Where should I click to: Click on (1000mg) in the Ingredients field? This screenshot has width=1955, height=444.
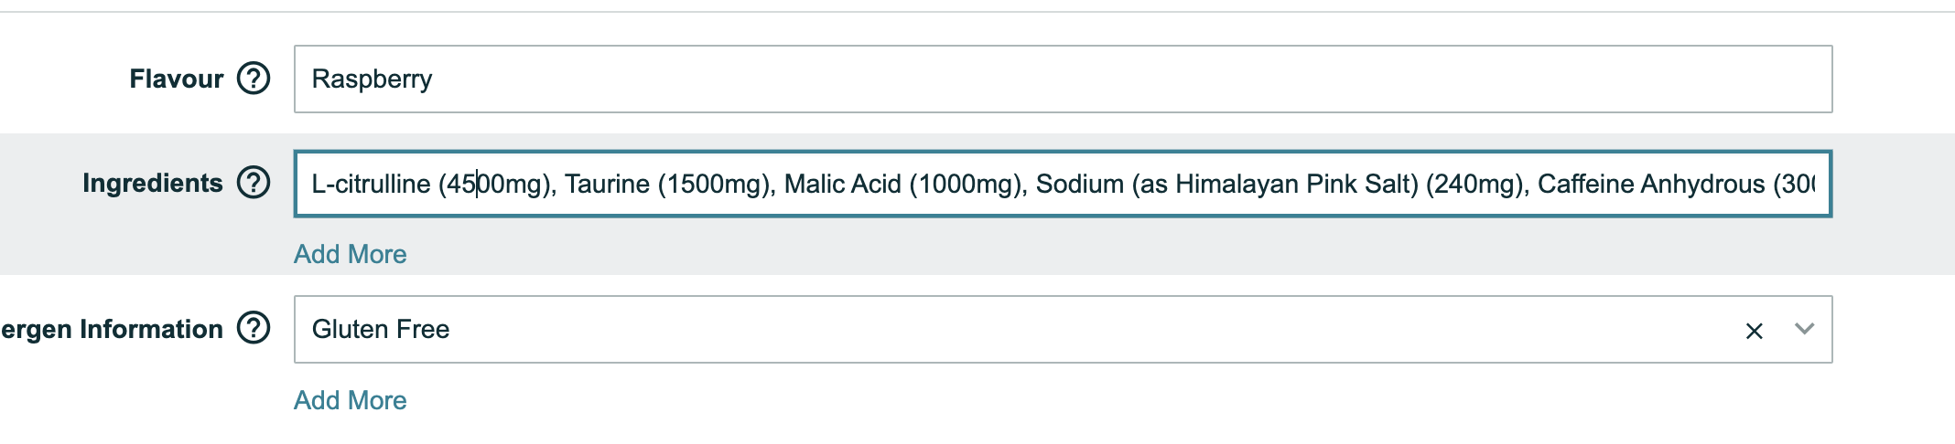tap(967, 184)
